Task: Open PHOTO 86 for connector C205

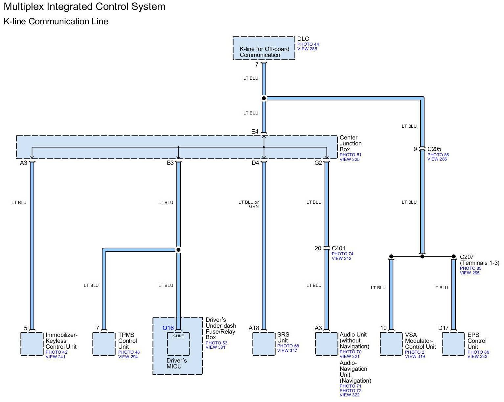Action: pos(438,155)
